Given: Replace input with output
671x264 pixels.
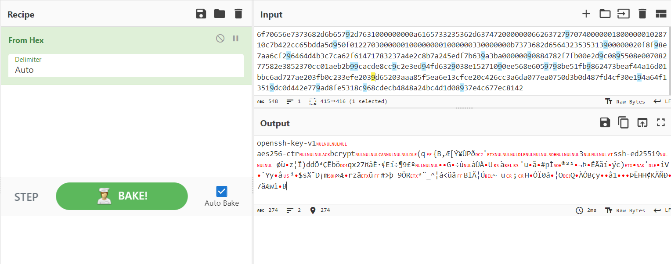Looking at the screenshot, I should (642, 123).
